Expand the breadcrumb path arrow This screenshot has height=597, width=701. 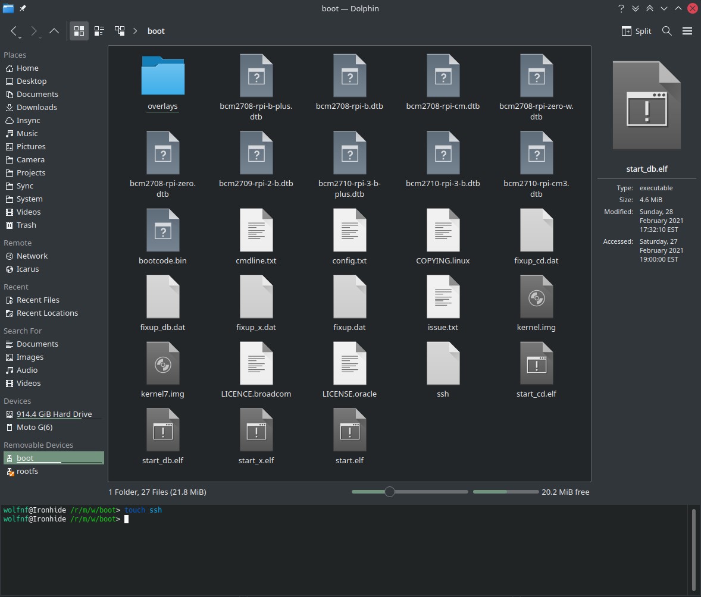point(136,31)
